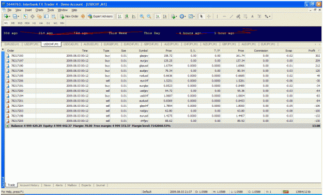Draw a horizontal line tool
The height and width of the screenshot is (195, 323).
(224, 17)
